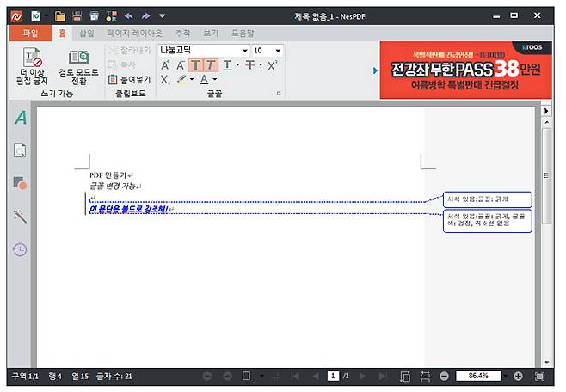The image size is (566, 392).
Task: Decrease font size with A- icon
Action: (x=181, y=65)
